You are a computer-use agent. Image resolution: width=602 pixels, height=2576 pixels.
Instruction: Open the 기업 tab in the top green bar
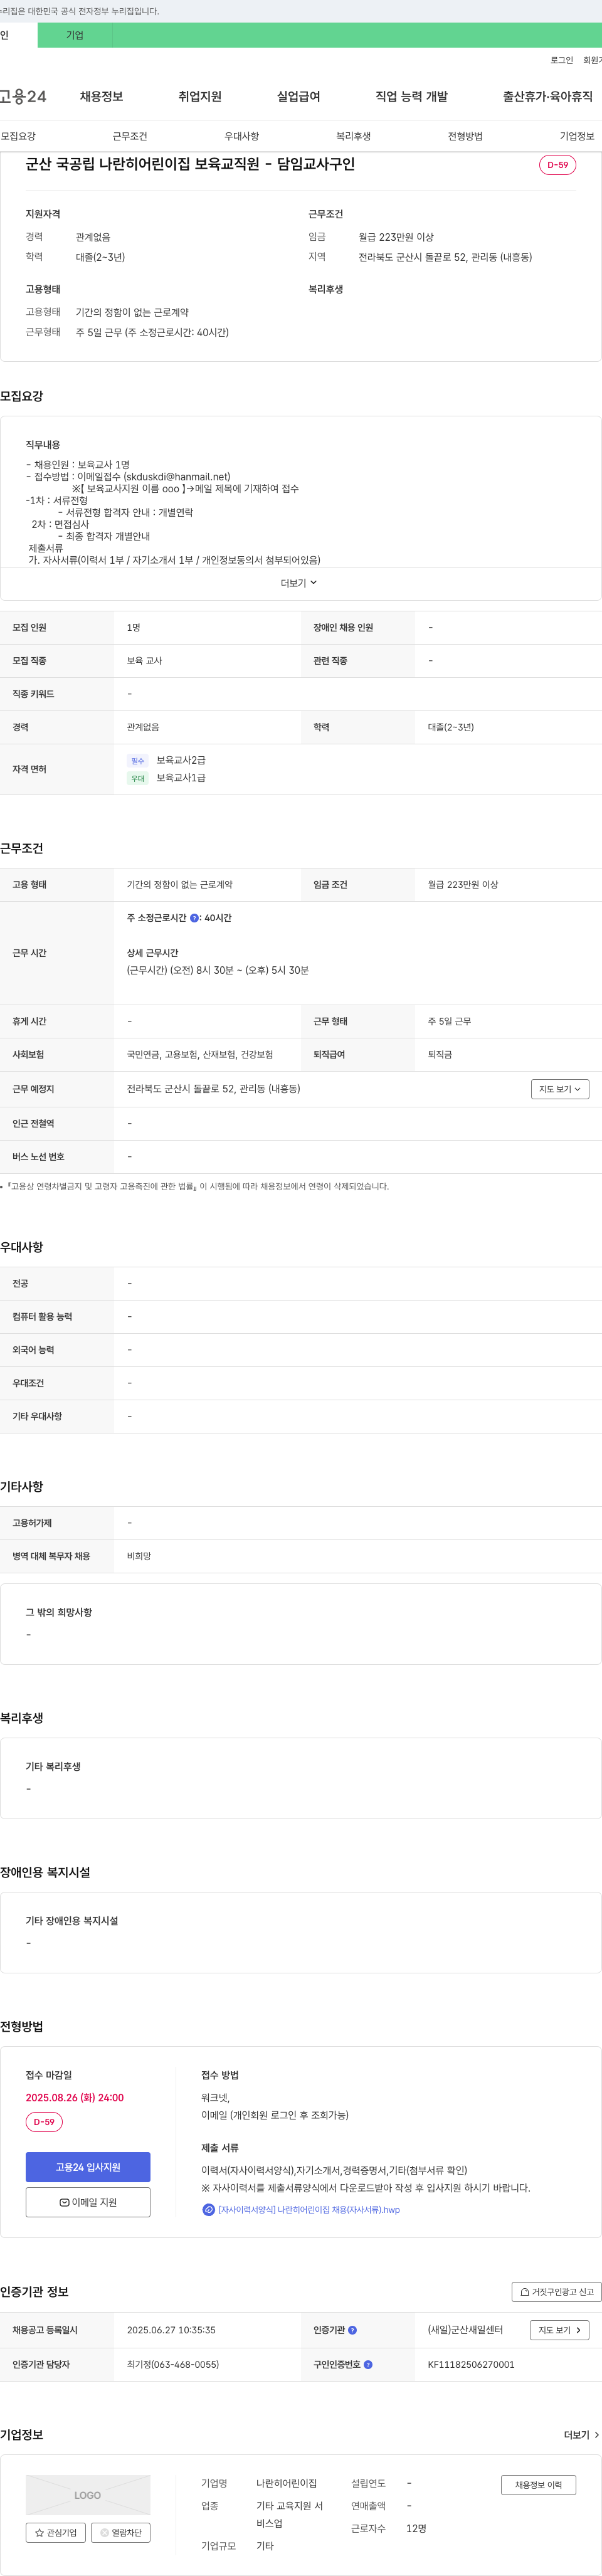pyautogui.click(x=75, y=35)
